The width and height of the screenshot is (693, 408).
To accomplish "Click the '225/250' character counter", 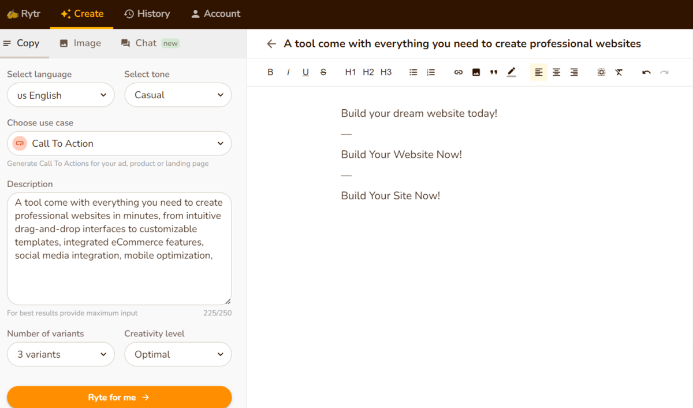I will point(217,313).
